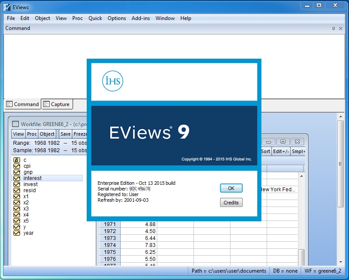This screenshot has width=349, height=280.
Task: Click the Path status bar entry
Action: click(x=229, y=271)
